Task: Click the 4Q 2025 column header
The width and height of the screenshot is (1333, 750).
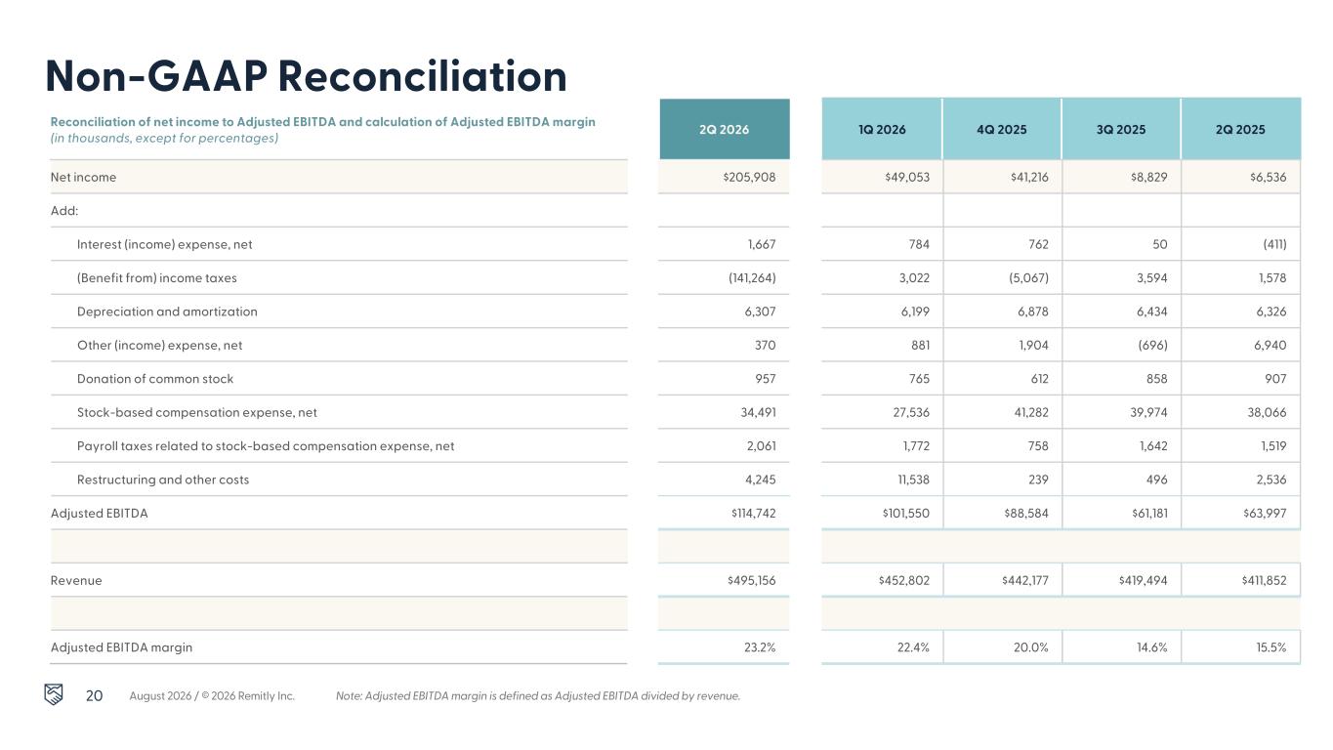Action: (1001, 129)
